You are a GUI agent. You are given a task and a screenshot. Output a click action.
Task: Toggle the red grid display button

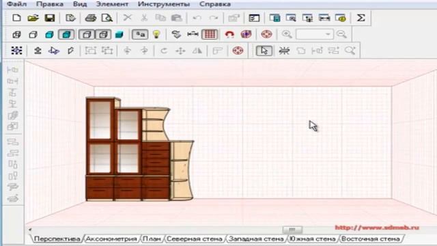(x=210, y=35)
